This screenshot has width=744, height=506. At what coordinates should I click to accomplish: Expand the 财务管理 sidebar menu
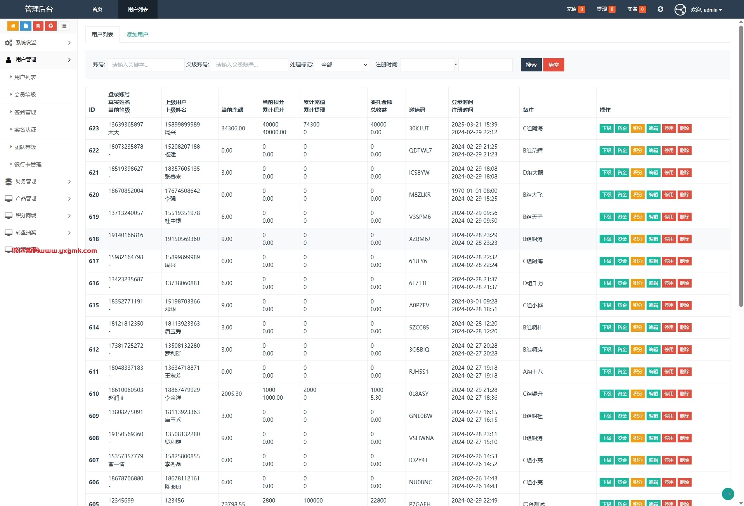pos(38,182)
